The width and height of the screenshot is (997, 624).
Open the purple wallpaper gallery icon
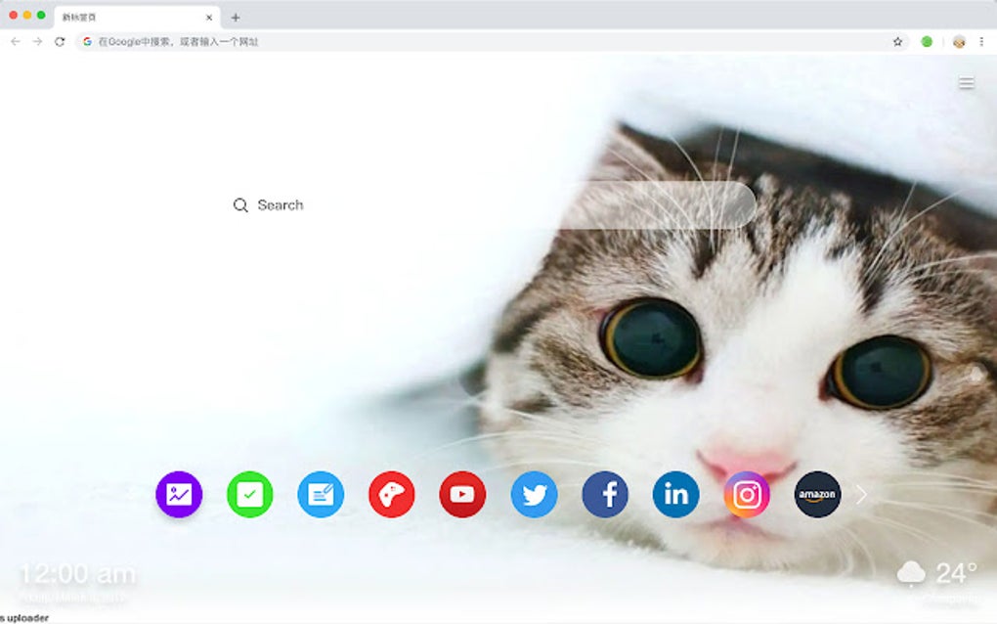(x=179, y=495)
